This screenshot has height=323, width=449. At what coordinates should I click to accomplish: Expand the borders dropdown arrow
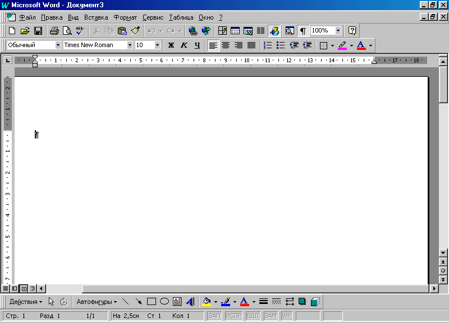tap(332, 45)
